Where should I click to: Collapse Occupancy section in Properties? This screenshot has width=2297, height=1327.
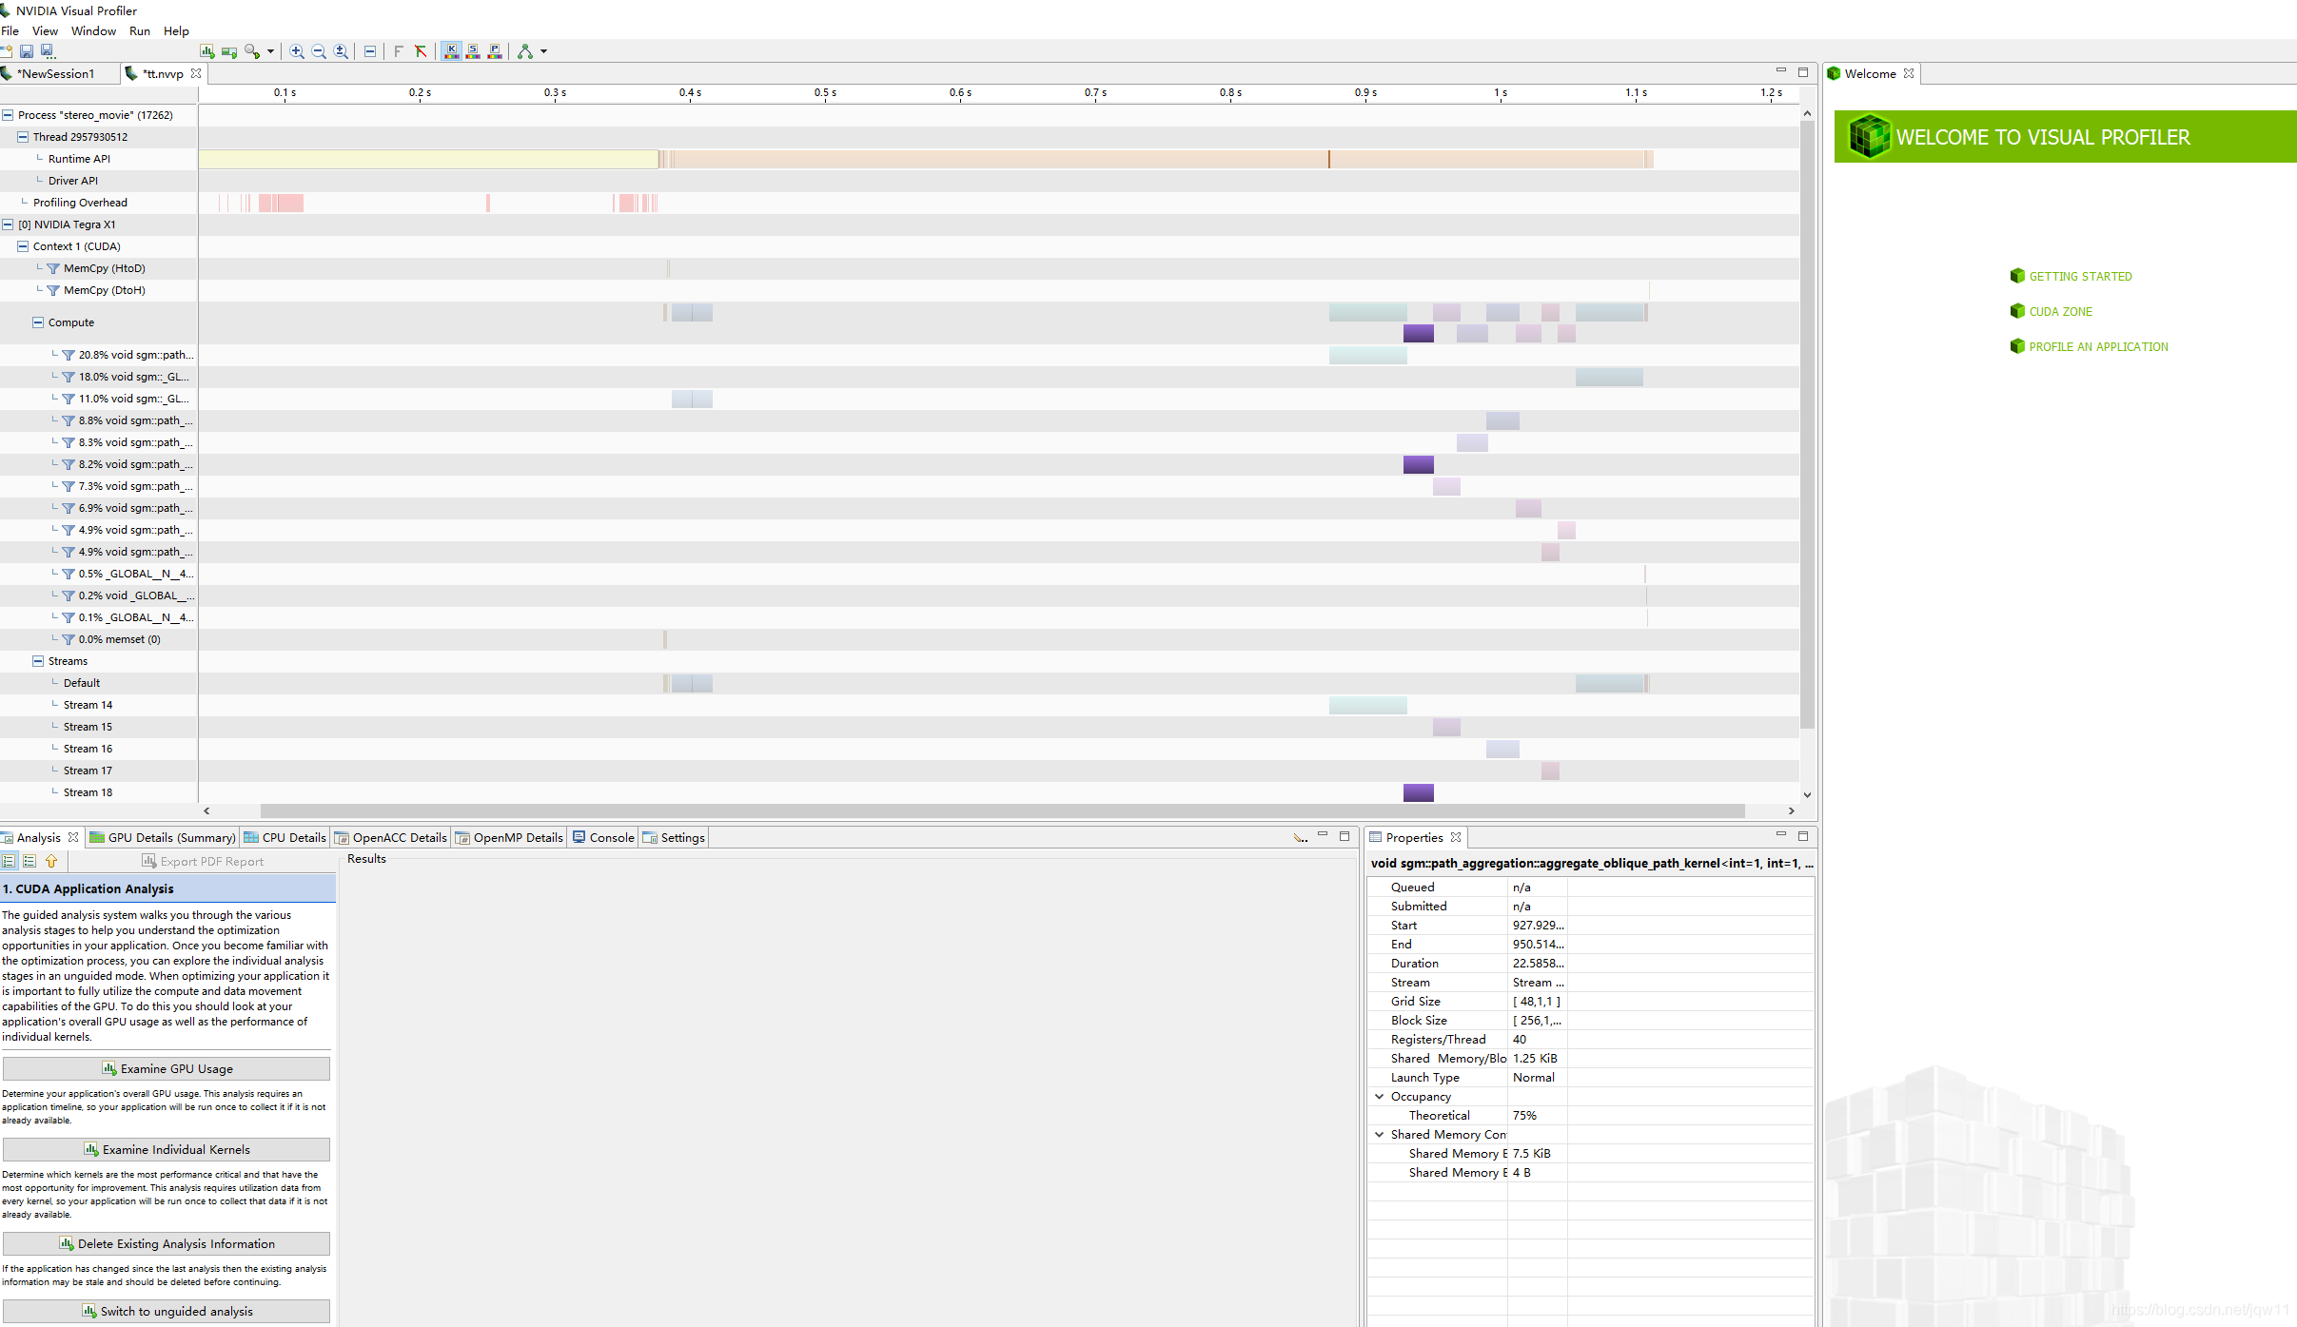(1379, 1097)
